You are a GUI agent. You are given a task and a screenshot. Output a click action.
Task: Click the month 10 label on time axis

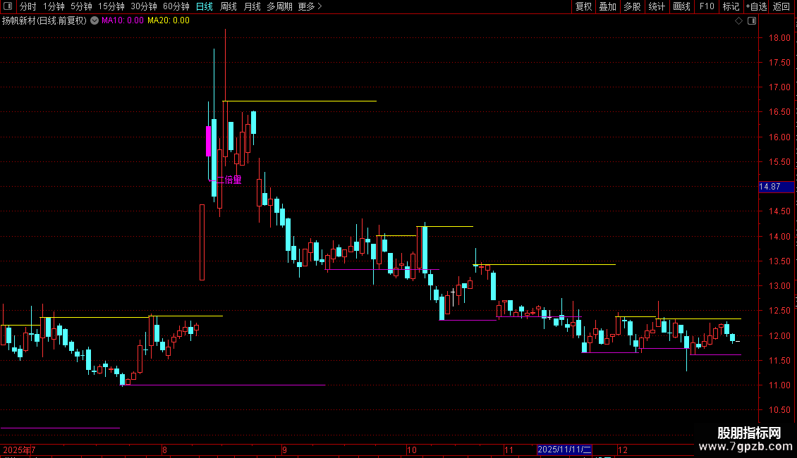[412, 450]
